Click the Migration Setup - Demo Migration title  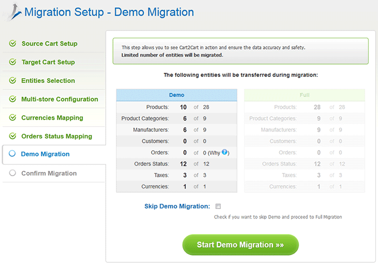pyautogui.click(x=109, y=12)
